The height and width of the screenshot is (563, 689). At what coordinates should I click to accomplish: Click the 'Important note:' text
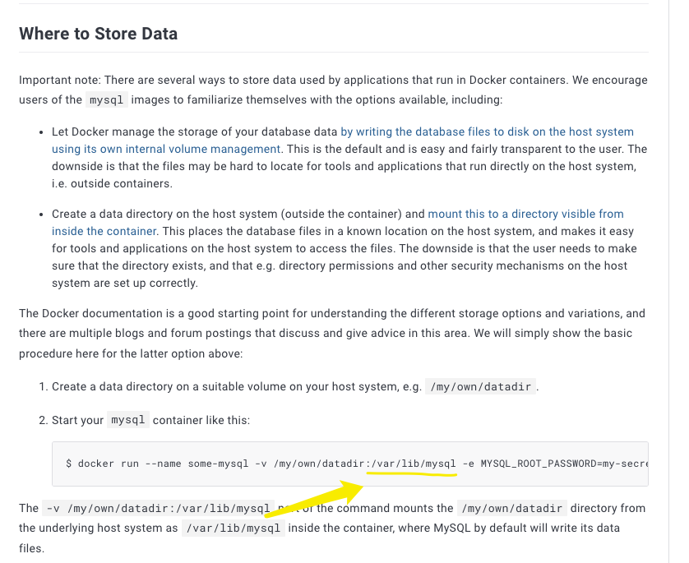click(x=60, y=80)
